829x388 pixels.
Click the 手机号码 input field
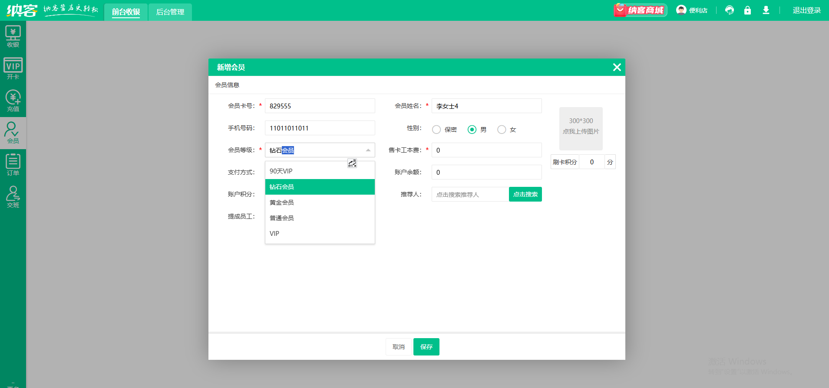320,128
